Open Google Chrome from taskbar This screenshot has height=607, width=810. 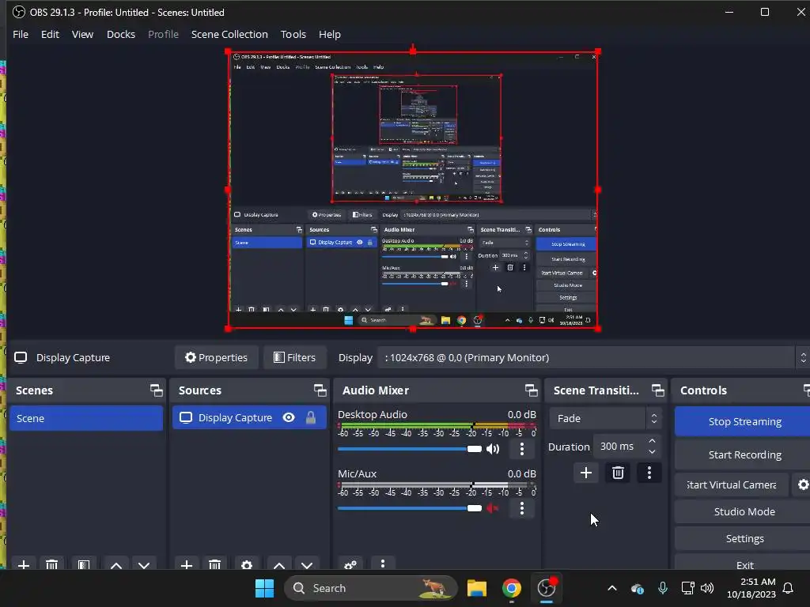[512, 588]
